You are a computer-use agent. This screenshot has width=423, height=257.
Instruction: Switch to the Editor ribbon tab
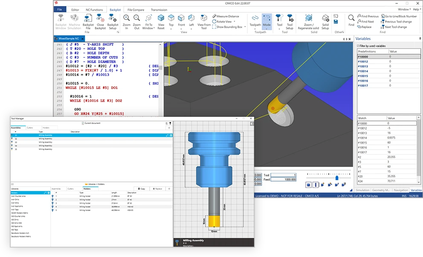(75, 10)
